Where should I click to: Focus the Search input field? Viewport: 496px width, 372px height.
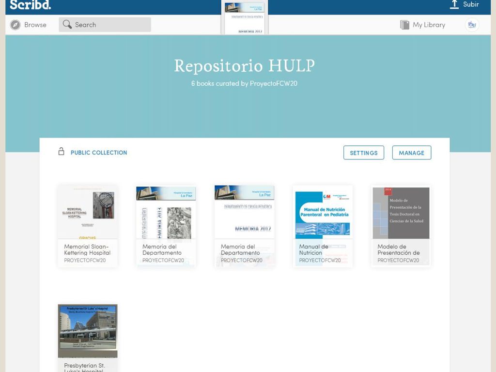click(105, 25)
